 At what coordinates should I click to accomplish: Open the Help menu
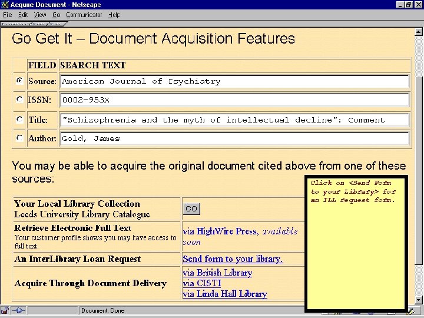[114, 15]
